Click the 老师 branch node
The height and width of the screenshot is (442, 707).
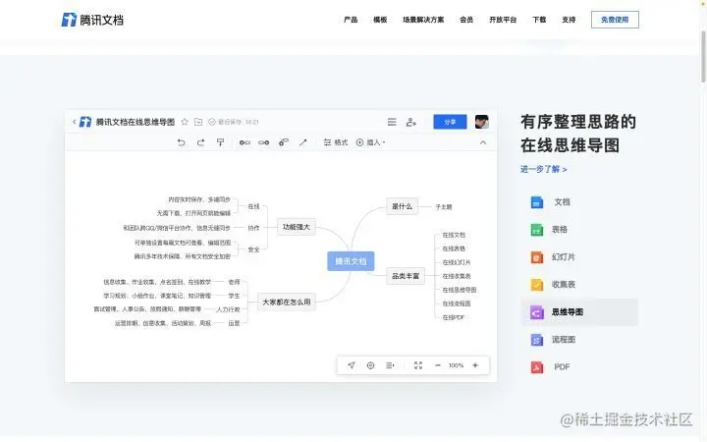(x=234, y=282)
